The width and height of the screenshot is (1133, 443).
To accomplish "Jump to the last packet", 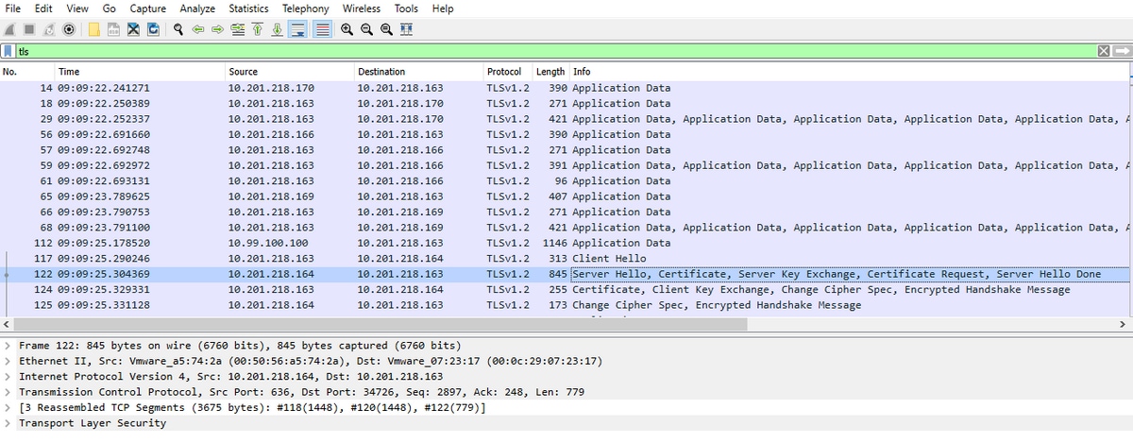I will 277,29.
